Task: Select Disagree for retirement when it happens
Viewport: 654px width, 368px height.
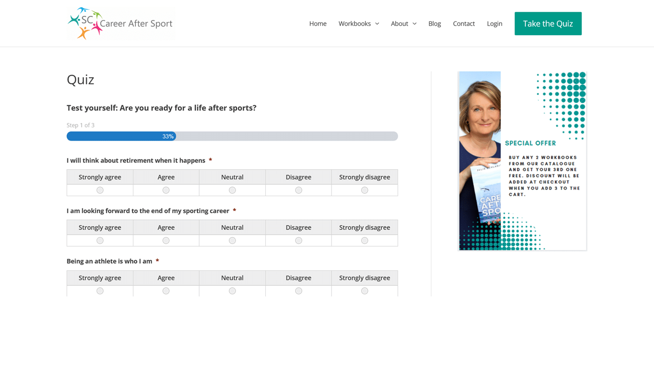Action: point(298,190)
